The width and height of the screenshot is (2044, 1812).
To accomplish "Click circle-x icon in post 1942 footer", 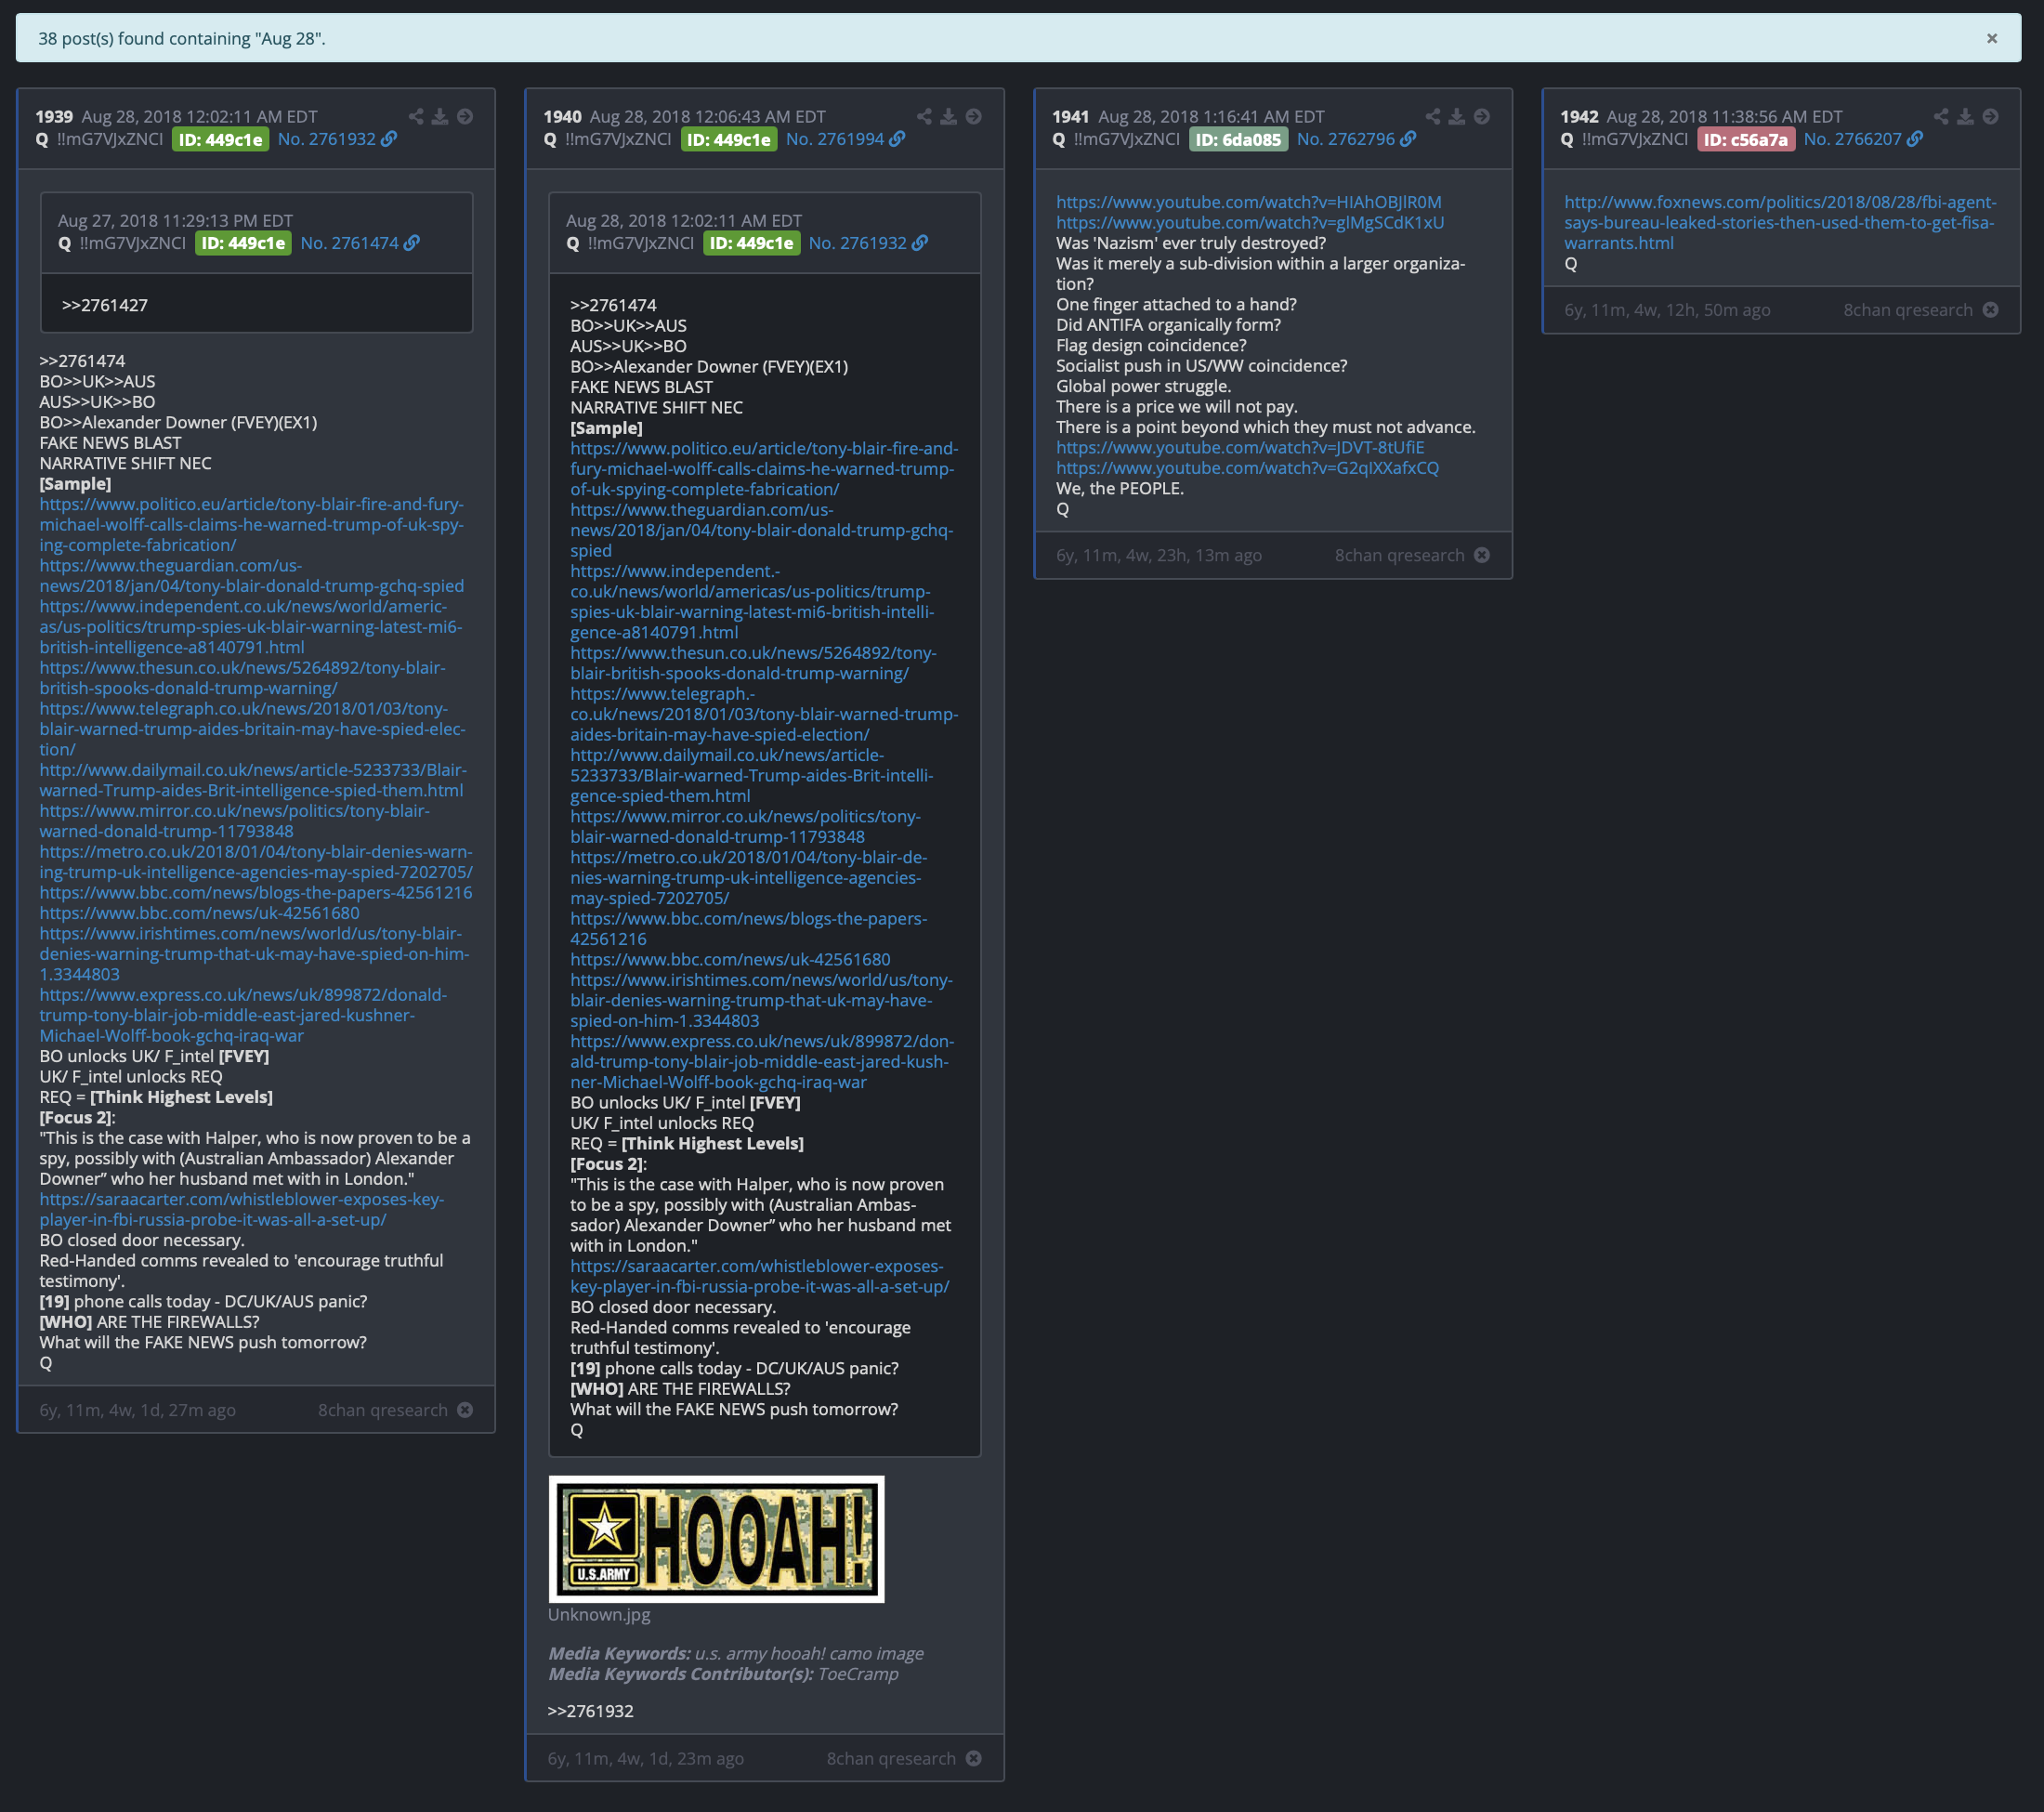I will point(1991,310).
